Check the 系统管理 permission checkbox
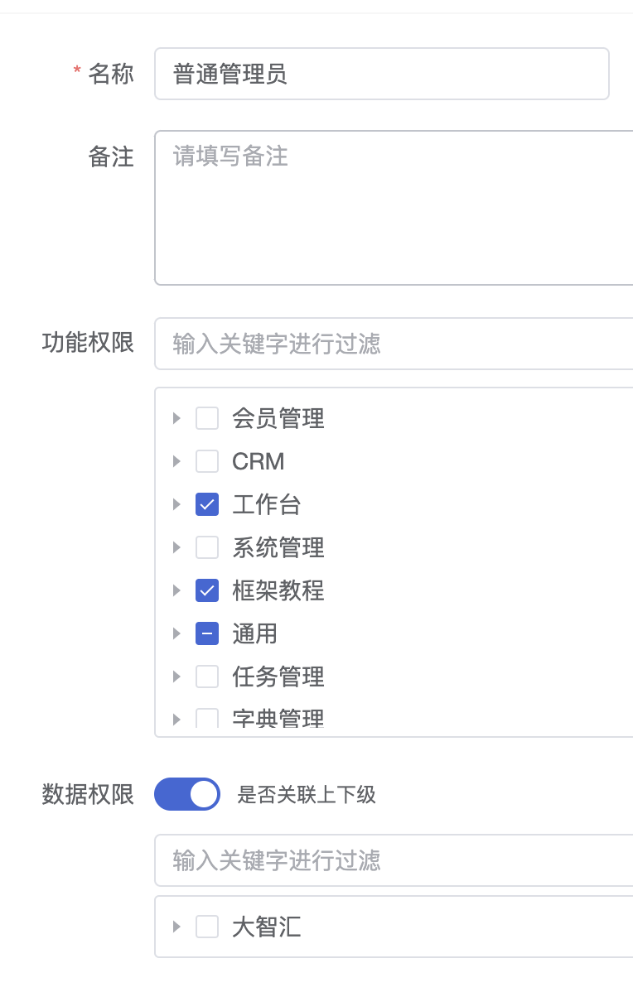Screen dimensions: 633x992 coord(207,547)
